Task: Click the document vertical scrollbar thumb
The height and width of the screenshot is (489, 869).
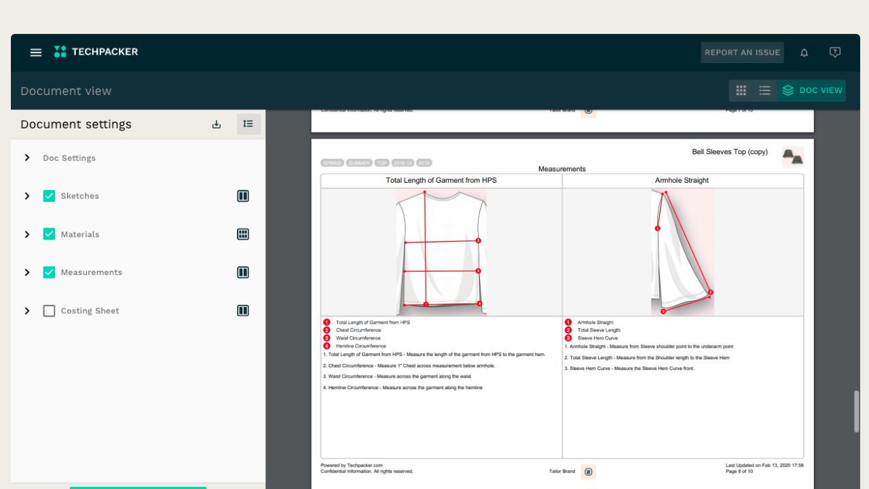Action: pyautogui.click(x=857, y=412)
